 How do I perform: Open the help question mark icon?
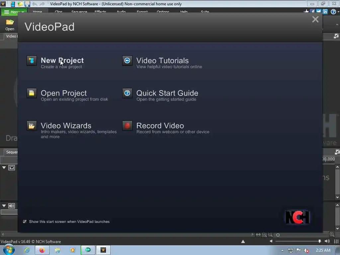click(x=333, y=12)
